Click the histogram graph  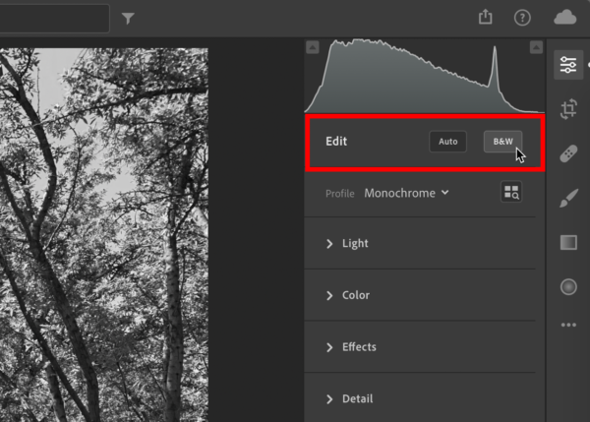(425, 76)
